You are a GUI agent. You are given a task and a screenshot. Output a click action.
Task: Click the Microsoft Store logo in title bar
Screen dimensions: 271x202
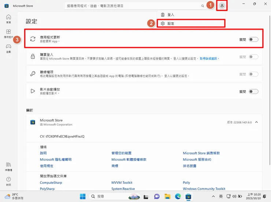[x=7, y=6]
